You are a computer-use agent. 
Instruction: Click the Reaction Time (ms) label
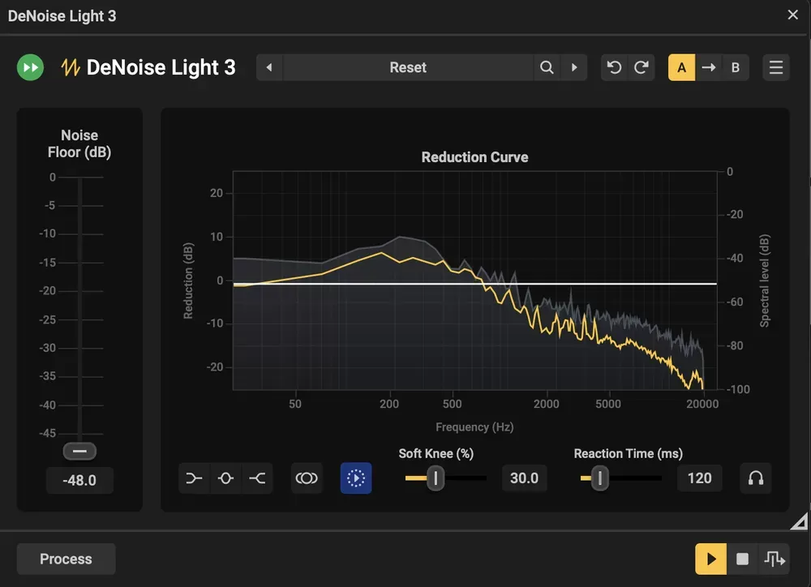(x=628, y=453)
